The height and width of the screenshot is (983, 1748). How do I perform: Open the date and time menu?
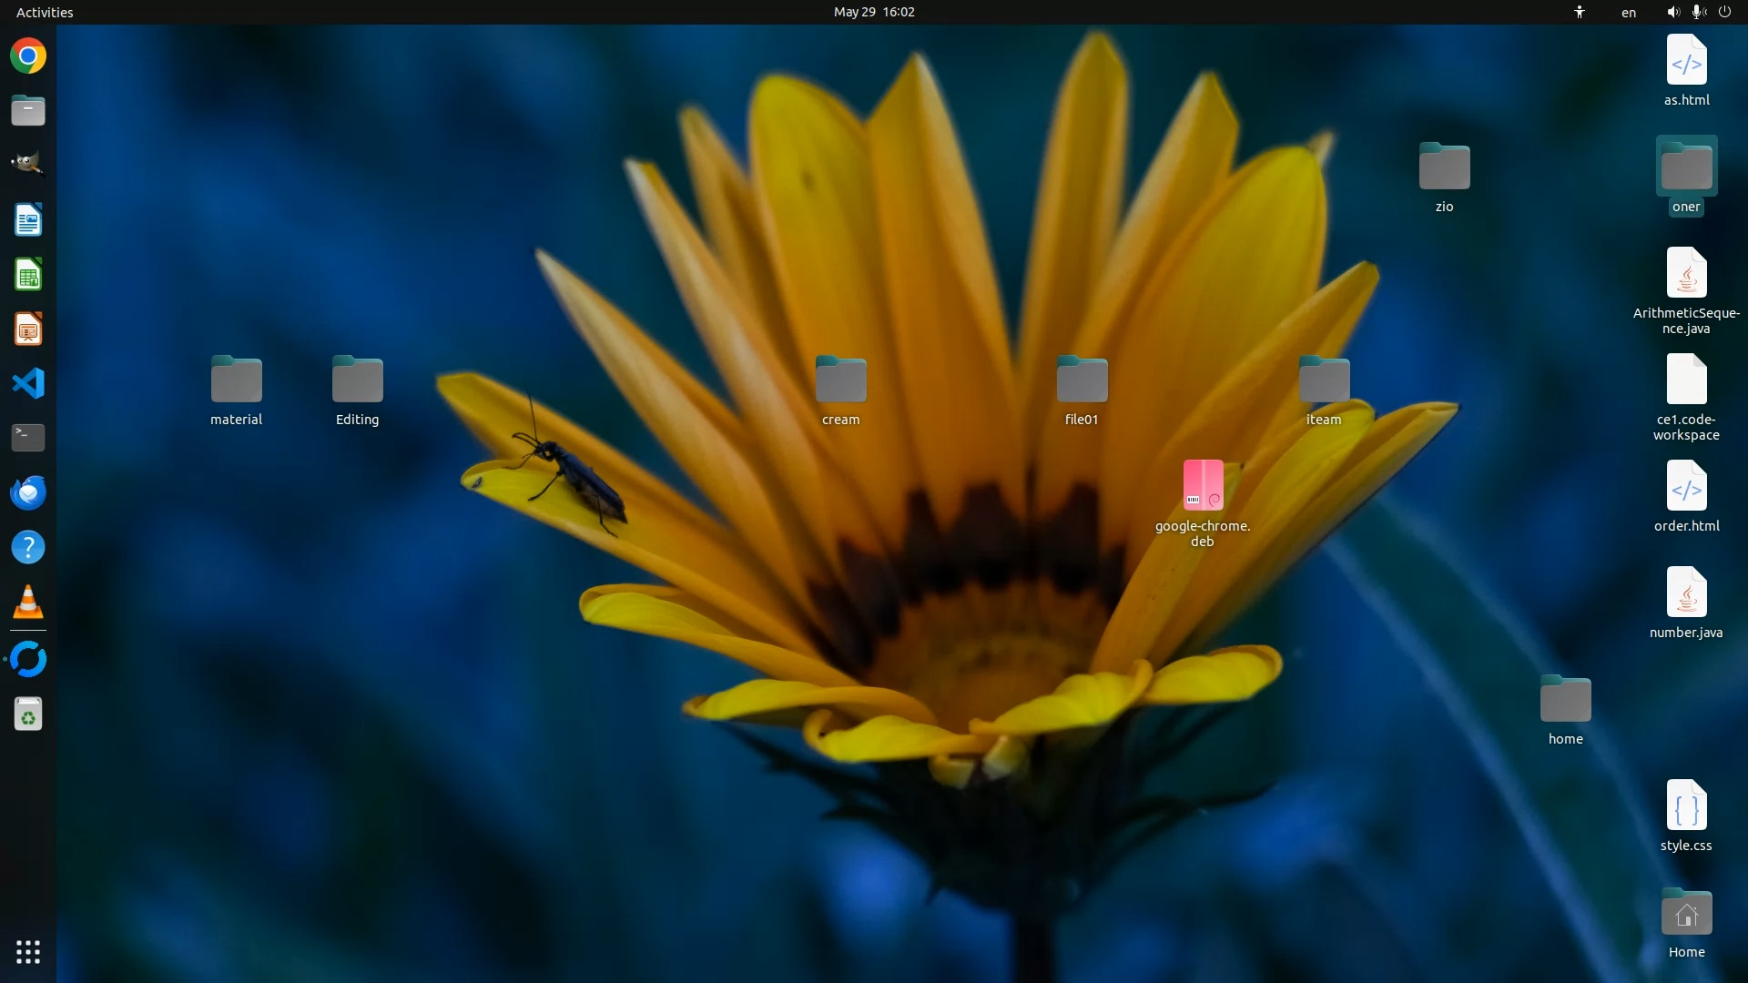coord(873,12)
